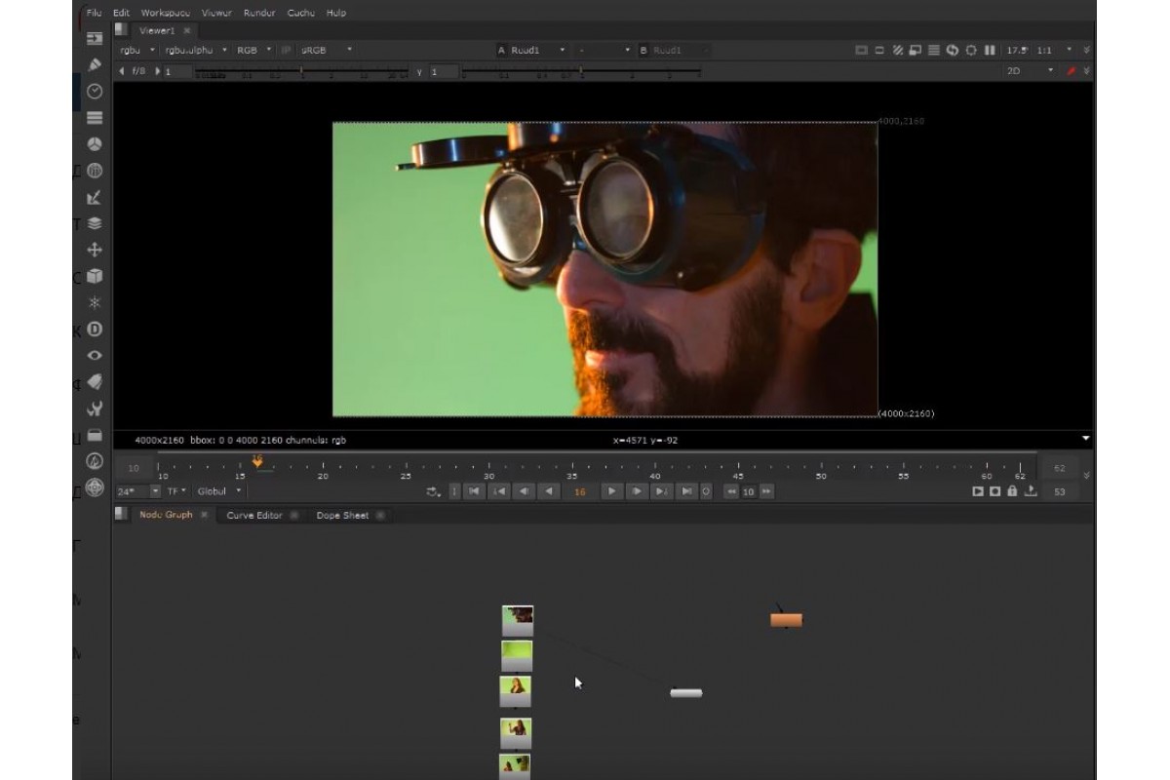The height and width of the screenshot is (780, 1170).
Task: Open the sRGB viewer LUT dropdown
Action: click(x=322, y=50)
